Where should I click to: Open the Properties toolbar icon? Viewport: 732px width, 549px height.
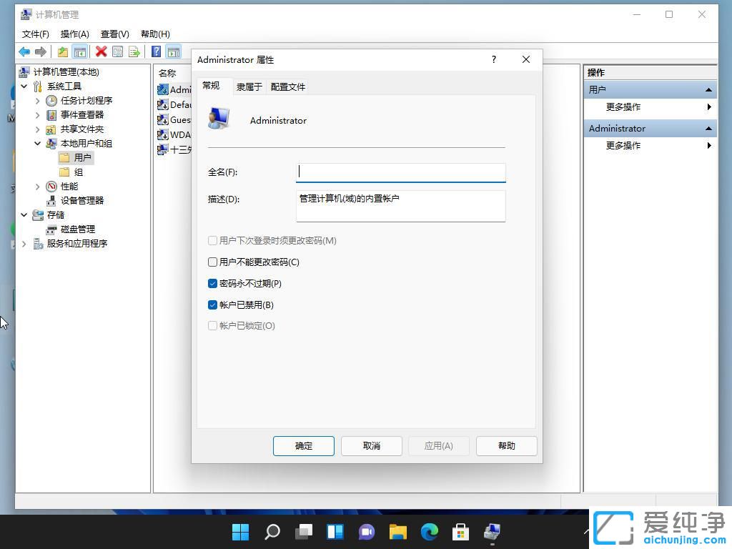coord(118,51)
